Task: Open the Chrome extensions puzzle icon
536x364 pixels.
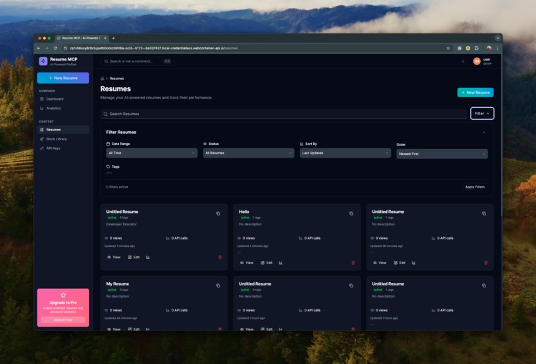Action: 476,48
